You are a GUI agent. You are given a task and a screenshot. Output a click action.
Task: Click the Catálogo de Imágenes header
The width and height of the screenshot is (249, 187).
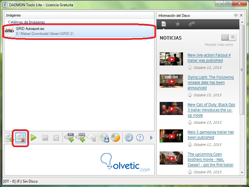pos(26,22)
